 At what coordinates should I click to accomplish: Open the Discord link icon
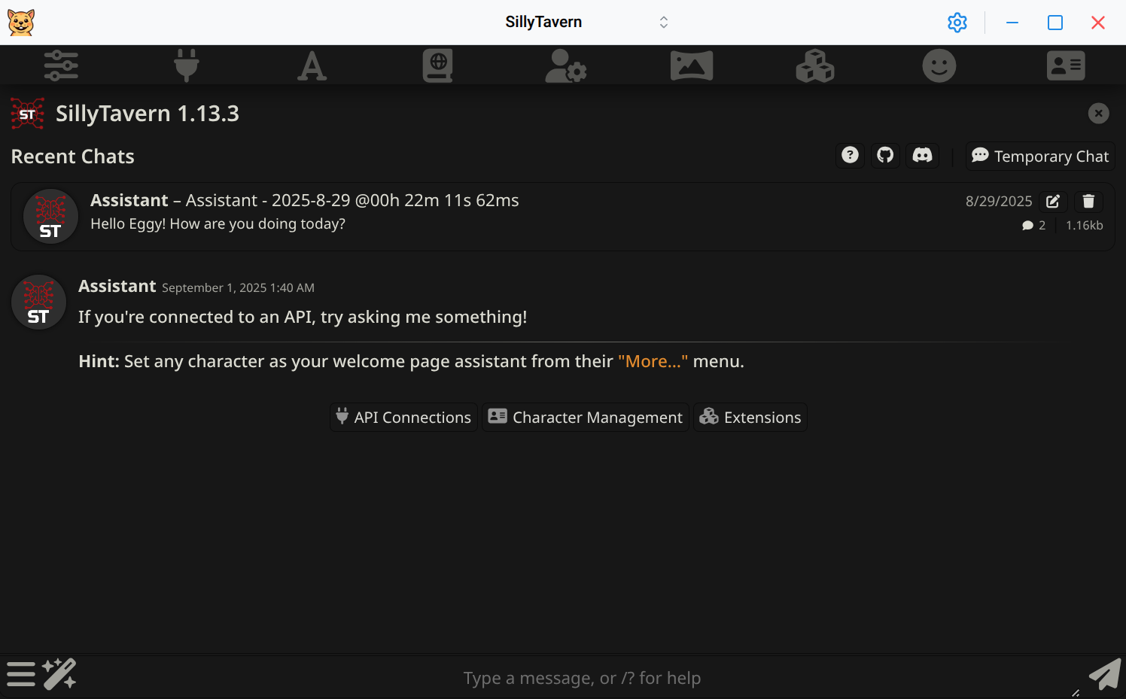[x=922, y=155]
